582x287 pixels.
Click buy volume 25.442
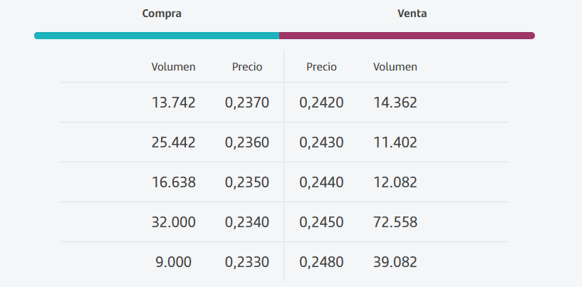pyautogui.click(x=173, y=142)
